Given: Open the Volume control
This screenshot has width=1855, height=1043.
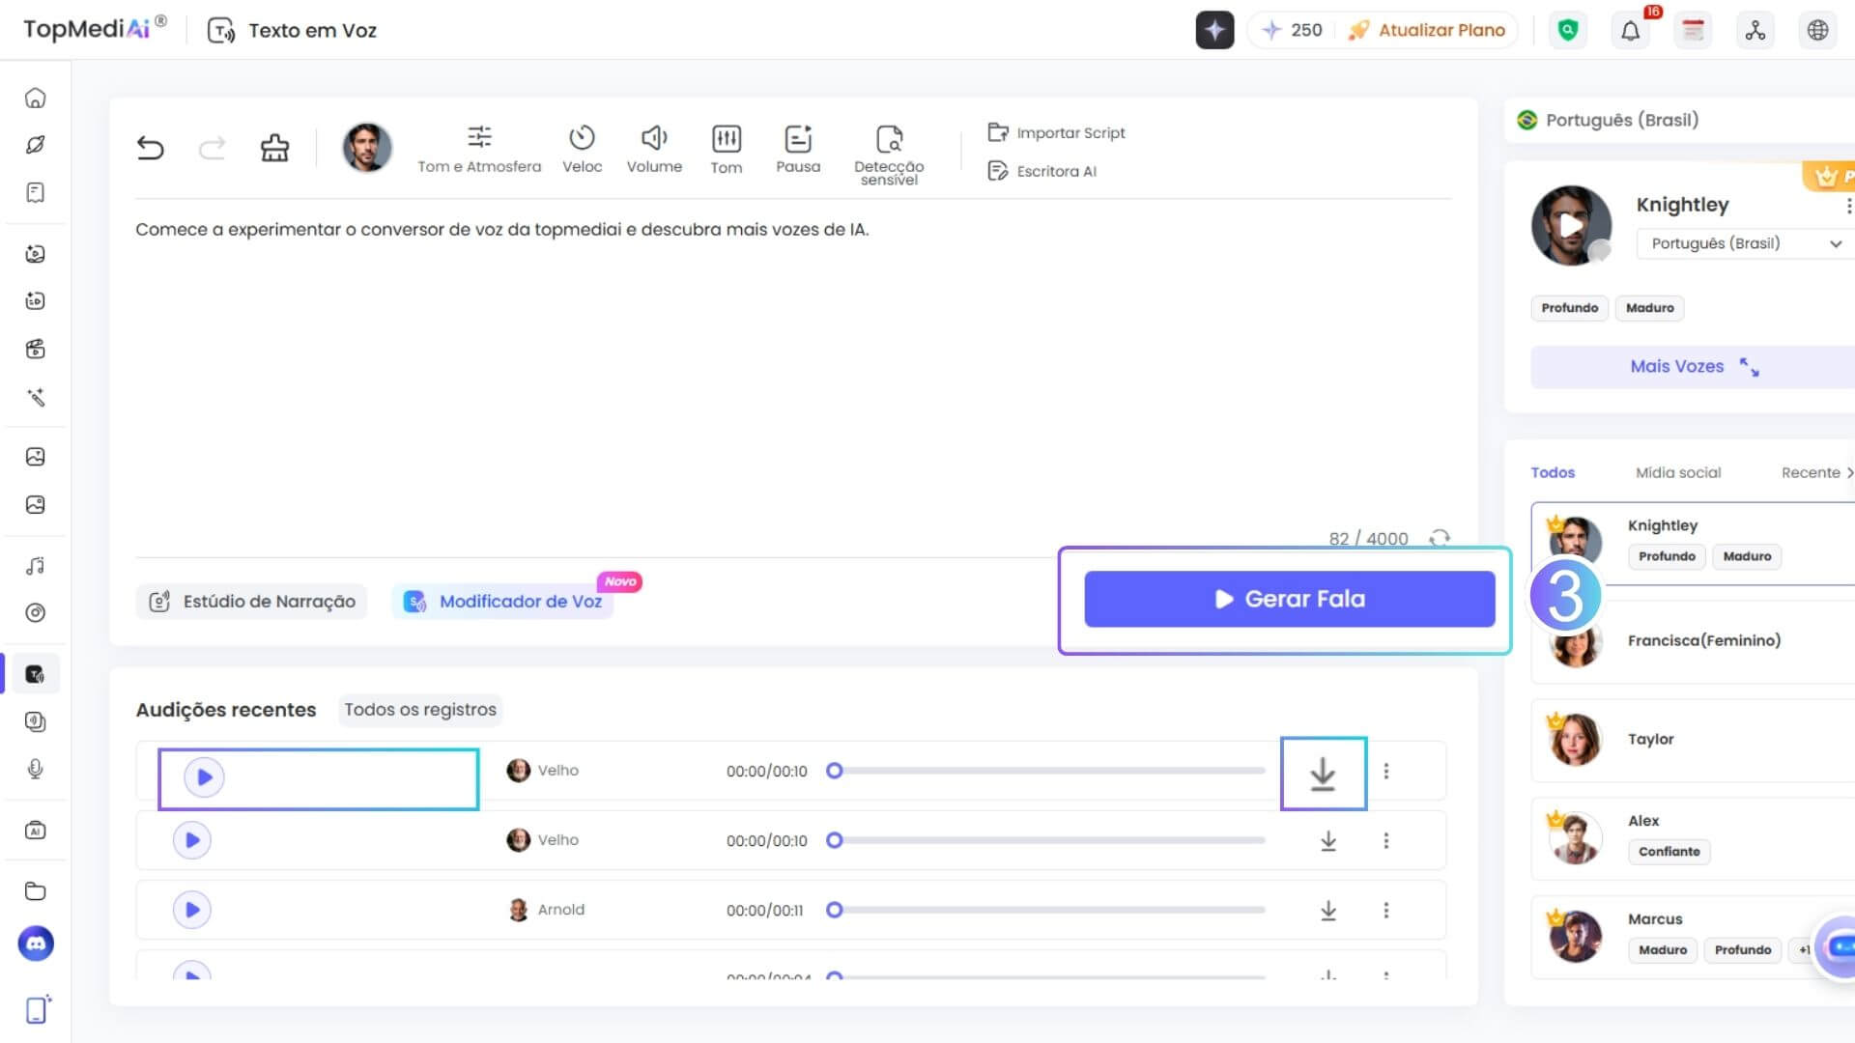Looking at the screenshot, I should [x=654, y=149].
